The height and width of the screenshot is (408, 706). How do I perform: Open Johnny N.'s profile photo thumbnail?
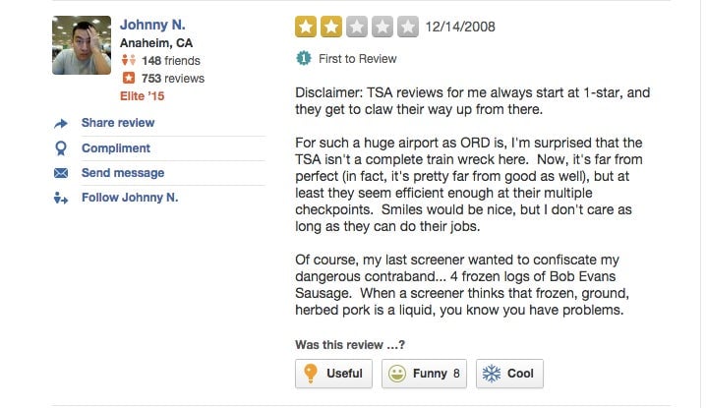point(82,45)
